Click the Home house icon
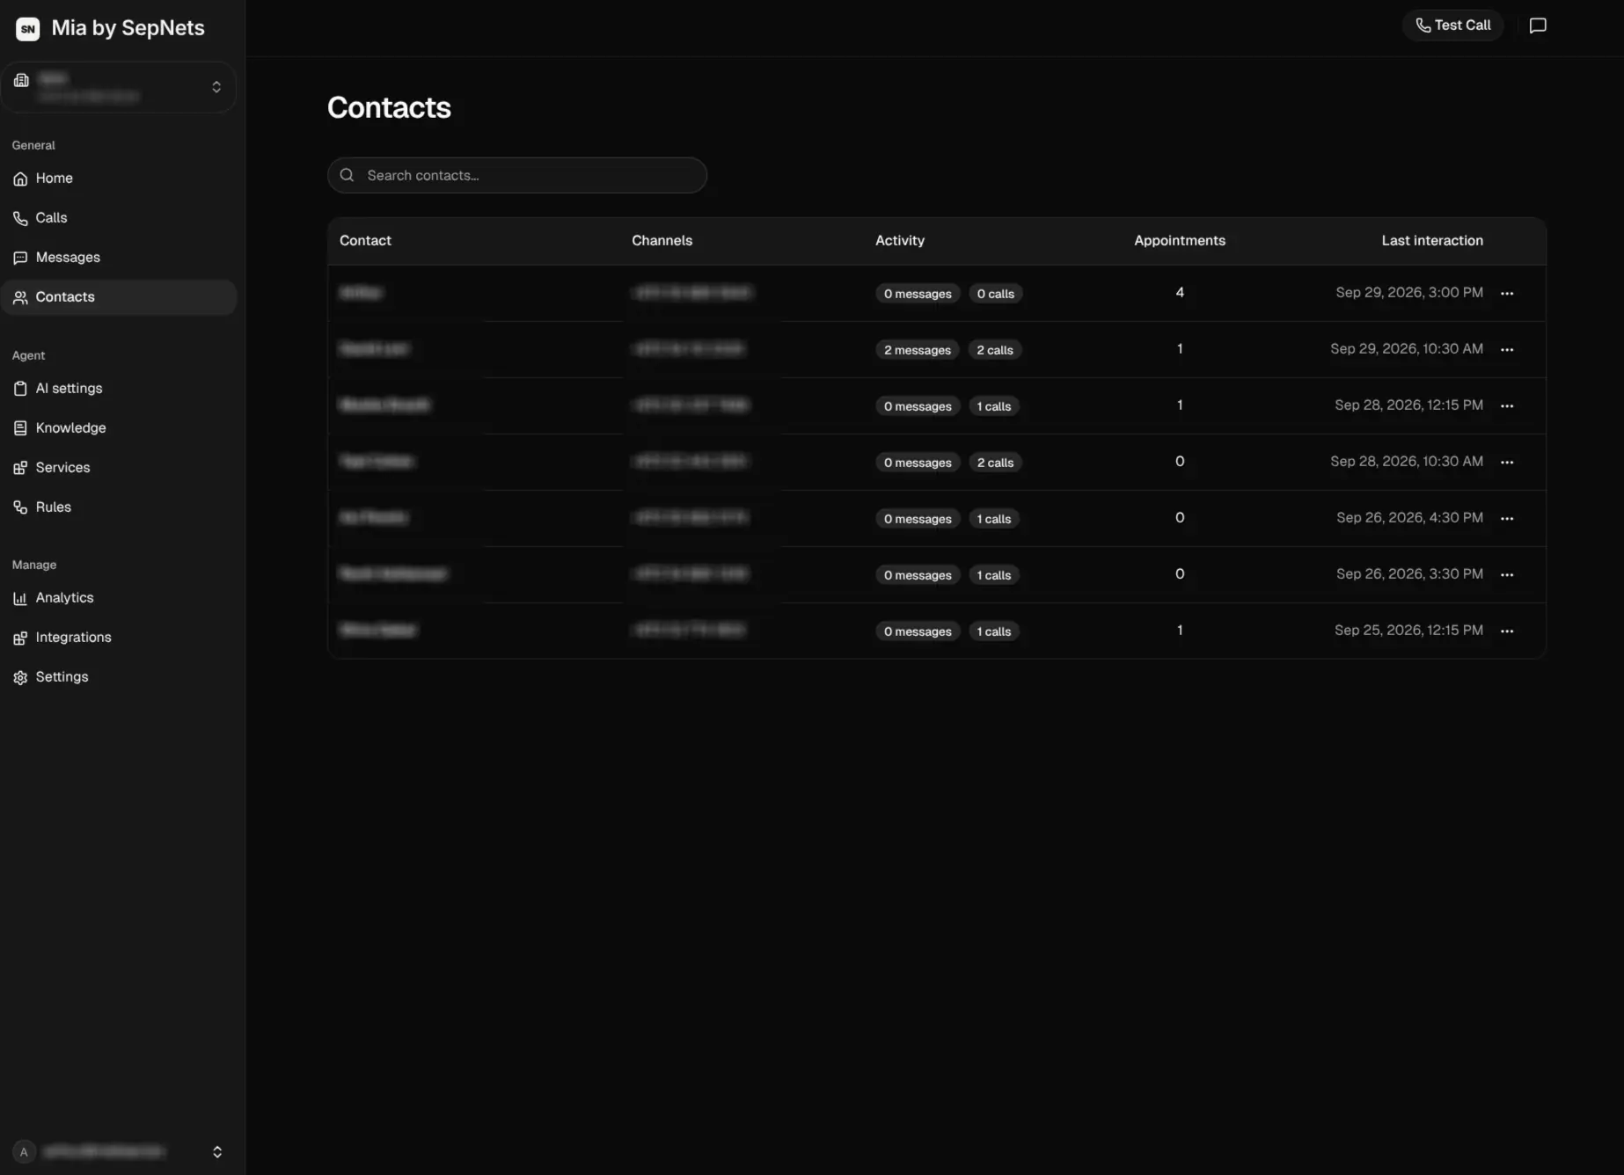Image resolution: width=1624 pixels, height=1175 pixels. point(20,179)
